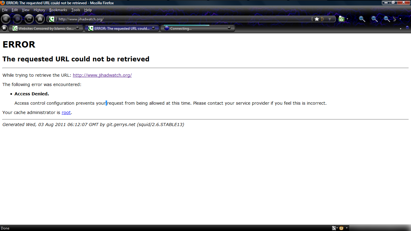Open the list all tabs dropdown
Viewport: 411px width, 231px height.
400,29
